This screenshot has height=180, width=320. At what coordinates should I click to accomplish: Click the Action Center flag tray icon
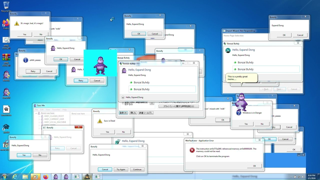pyautogui.click(x=295, y=177)
